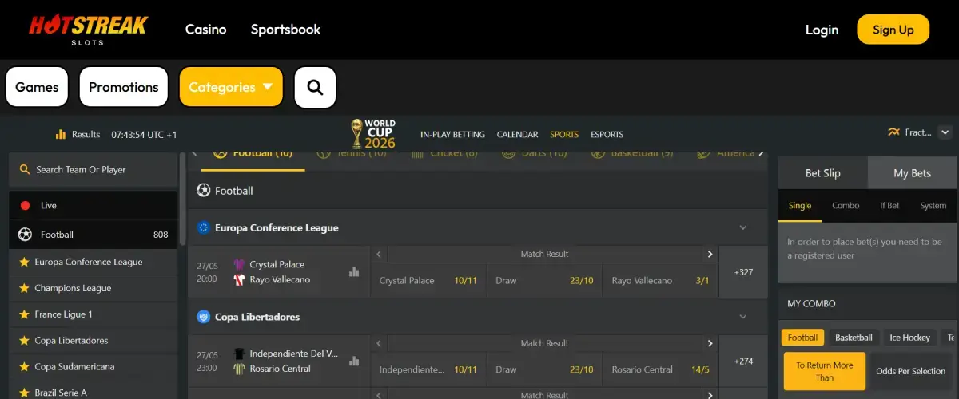Screen dimensions: 959x399
Task: Click the search magnifier button
Action: [x=315, y=87]
